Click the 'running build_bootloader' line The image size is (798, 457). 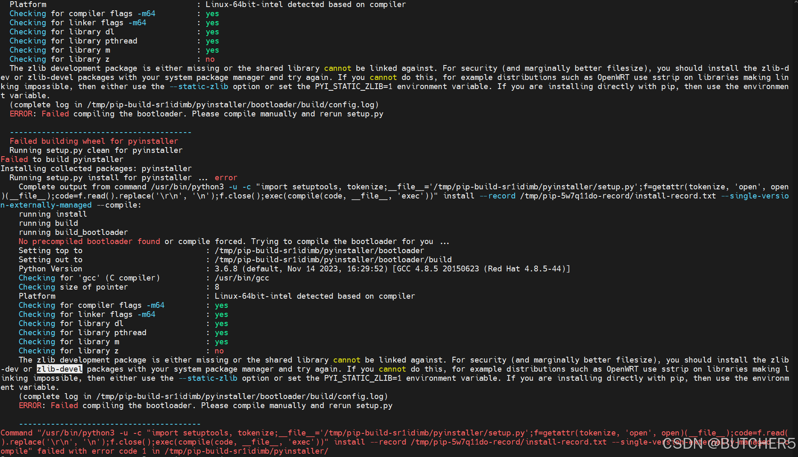coord(73,232)
